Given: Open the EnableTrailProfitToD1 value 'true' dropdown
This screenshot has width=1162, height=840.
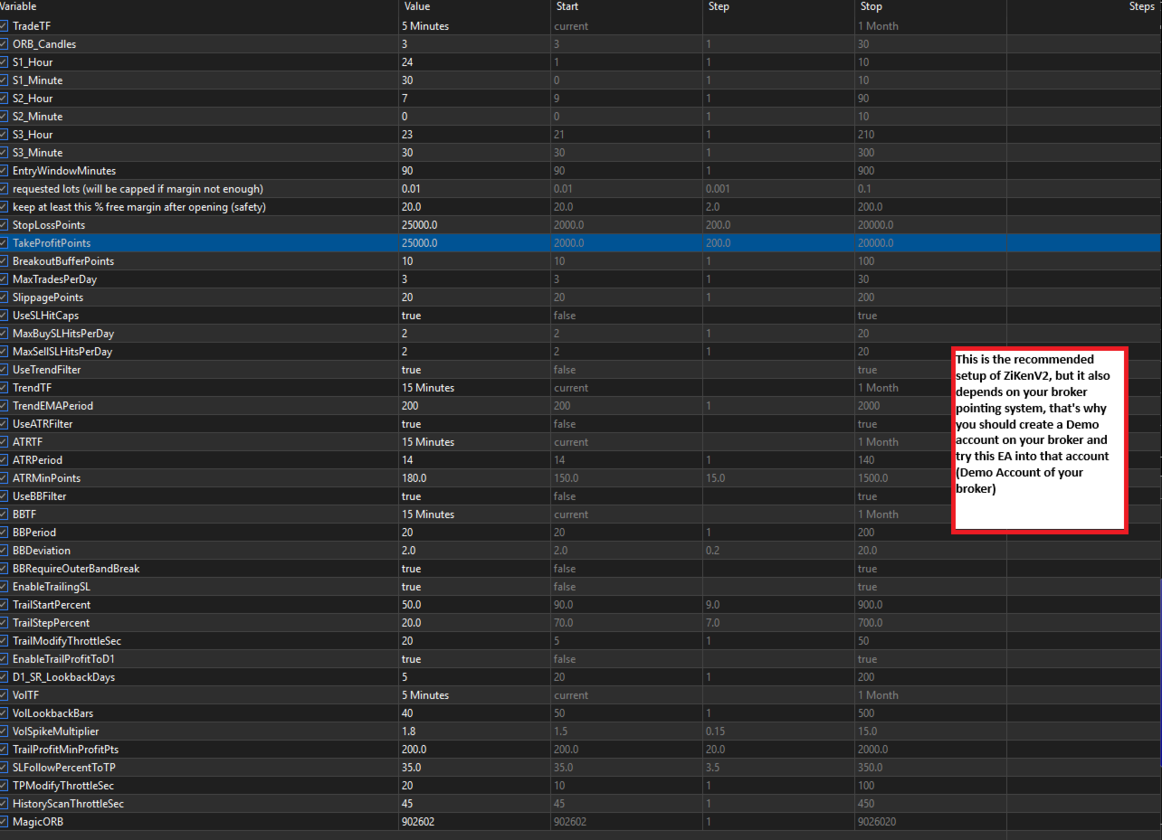Looking at the screenshot, I should point(473,659).
